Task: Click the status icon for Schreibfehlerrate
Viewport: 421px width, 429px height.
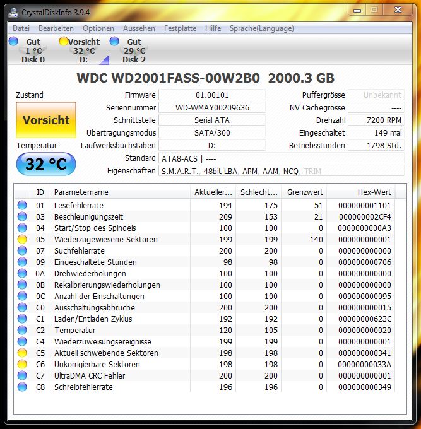Action: [x=22, y=387]
